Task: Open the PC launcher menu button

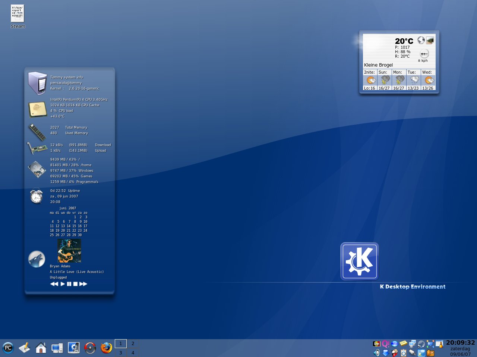Action: pyautogui.click(x=8, y=348)
